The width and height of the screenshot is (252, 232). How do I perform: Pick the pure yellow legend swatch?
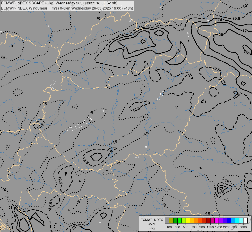pos(188,220)
